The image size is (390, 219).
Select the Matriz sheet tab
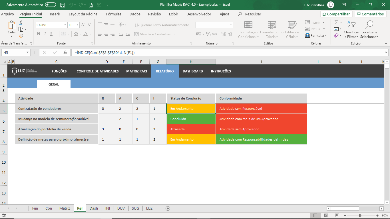(x=65, y=208)
